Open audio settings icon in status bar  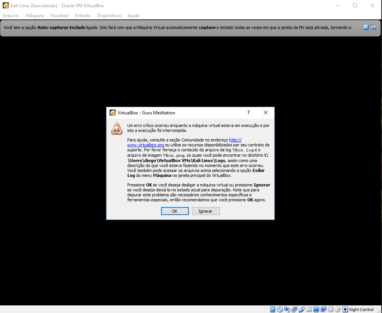tap(287, 309)
